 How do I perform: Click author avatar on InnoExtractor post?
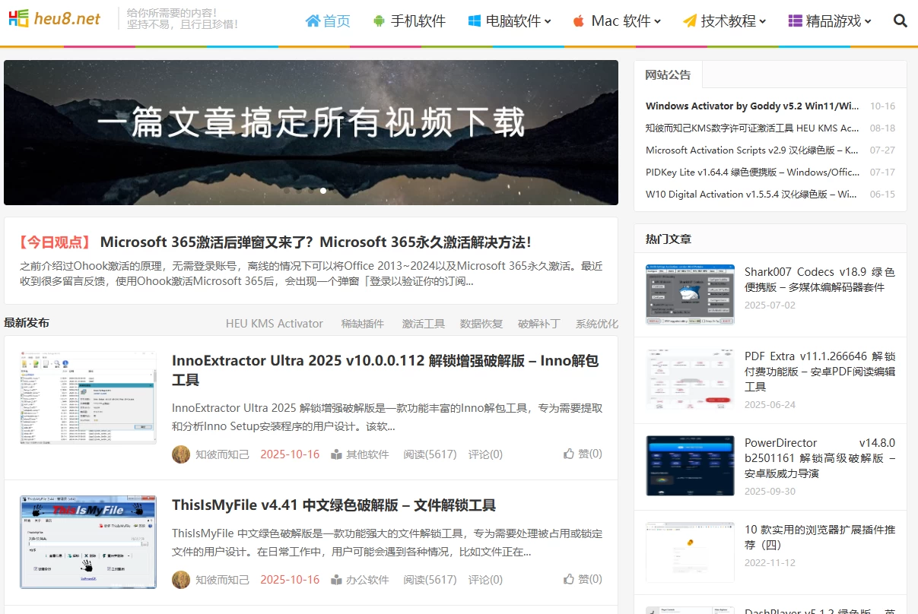coord(181,454)
